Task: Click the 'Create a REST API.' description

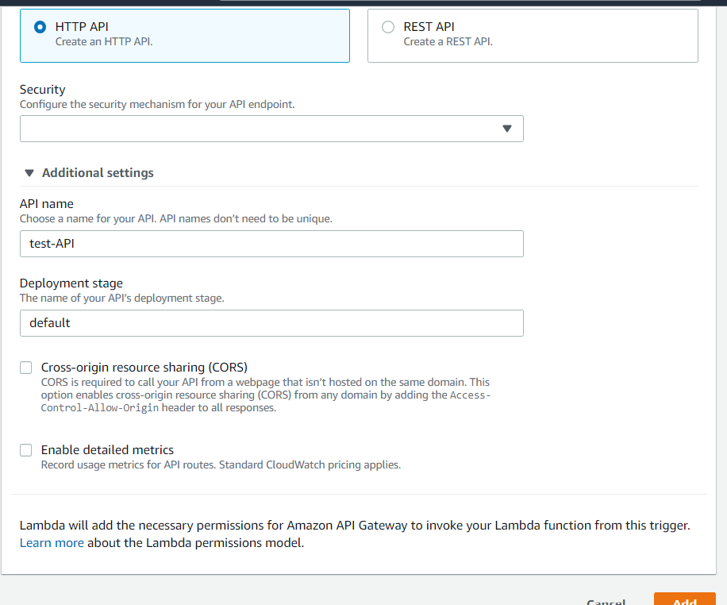Action: pos(448,42)
